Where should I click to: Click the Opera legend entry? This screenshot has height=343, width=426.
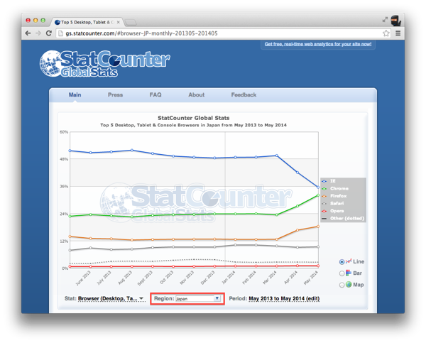333,211
